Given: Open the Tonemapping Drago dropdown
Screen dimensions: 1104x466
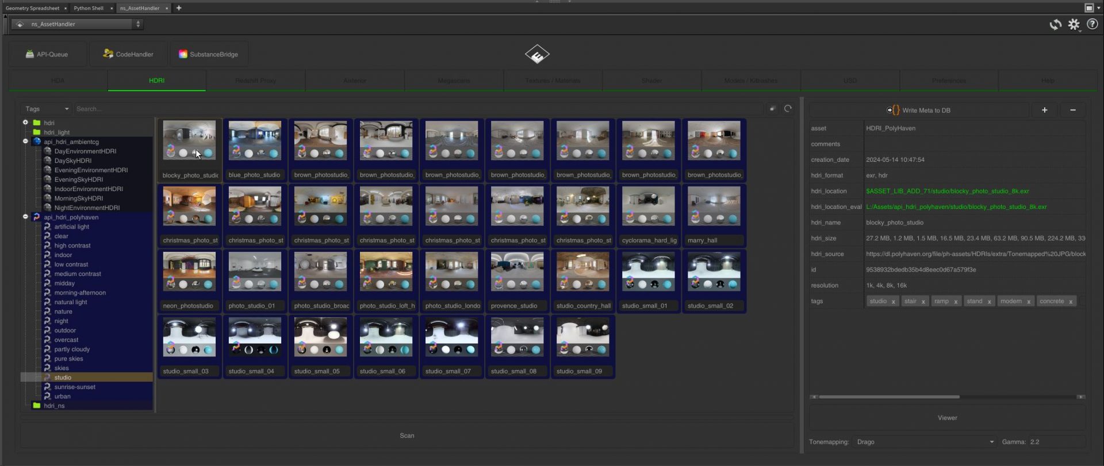Looking at the screenshot, I should [x=925, y=442].
